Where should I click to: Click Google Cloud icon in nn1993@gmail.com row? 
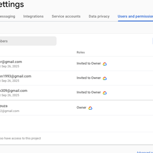[104, 78]
